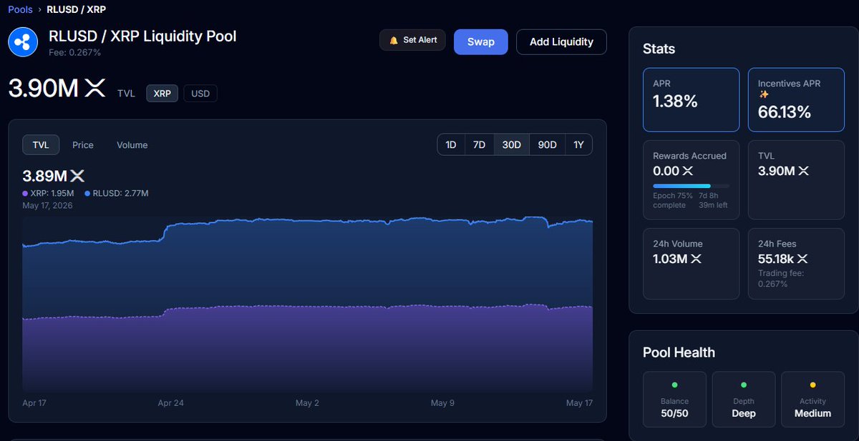Click the 24h Fees 55.18k card
The width and height of the screenshot is (859, 441).
click(x=796, y=264)
